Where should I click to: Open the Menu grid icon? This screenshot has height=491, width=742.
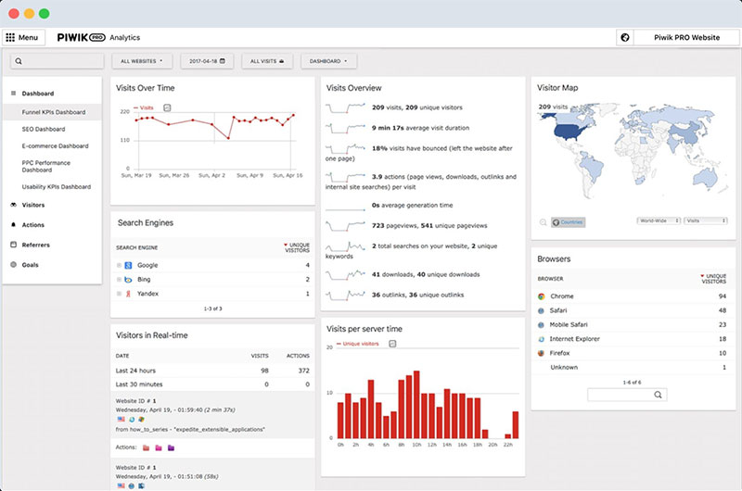point(11,38)
